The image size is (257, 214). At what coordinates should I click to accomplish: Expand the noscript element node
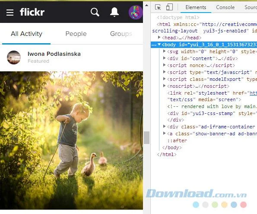point(164,86)
